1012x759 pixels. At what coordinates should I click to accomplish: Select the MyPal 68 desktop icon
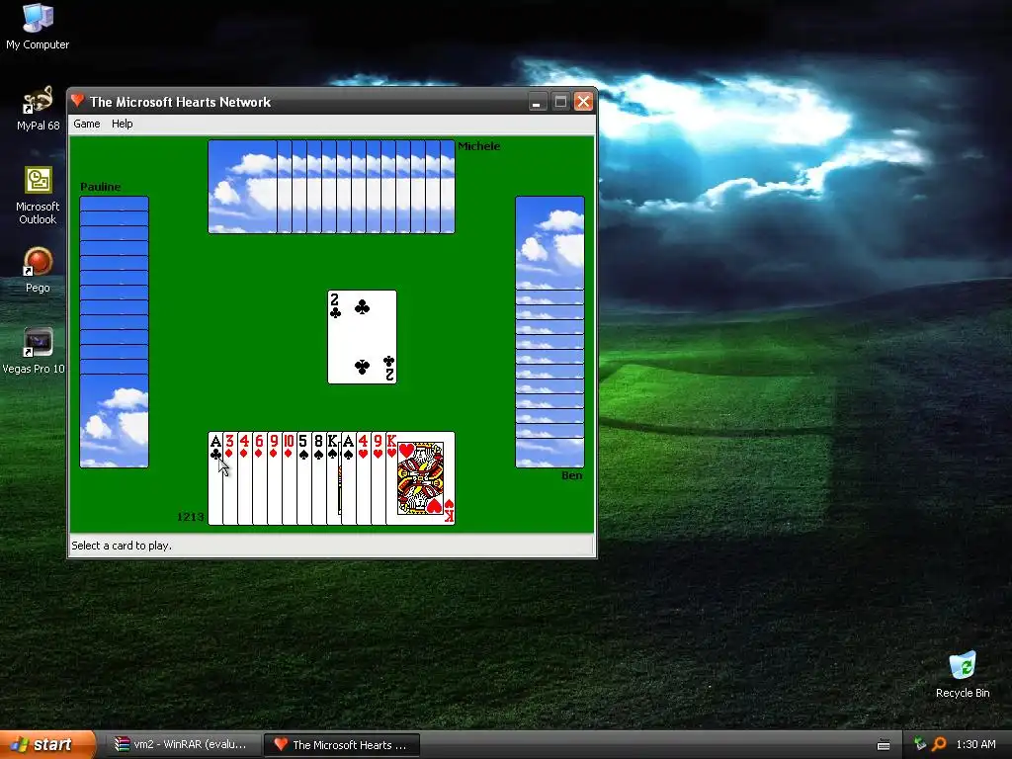coord(38,109)
